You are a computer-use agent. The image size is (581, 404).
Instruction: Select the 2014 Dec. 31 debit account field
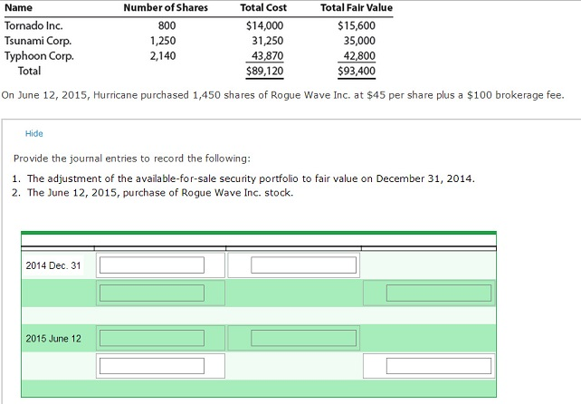pos(152,265)
